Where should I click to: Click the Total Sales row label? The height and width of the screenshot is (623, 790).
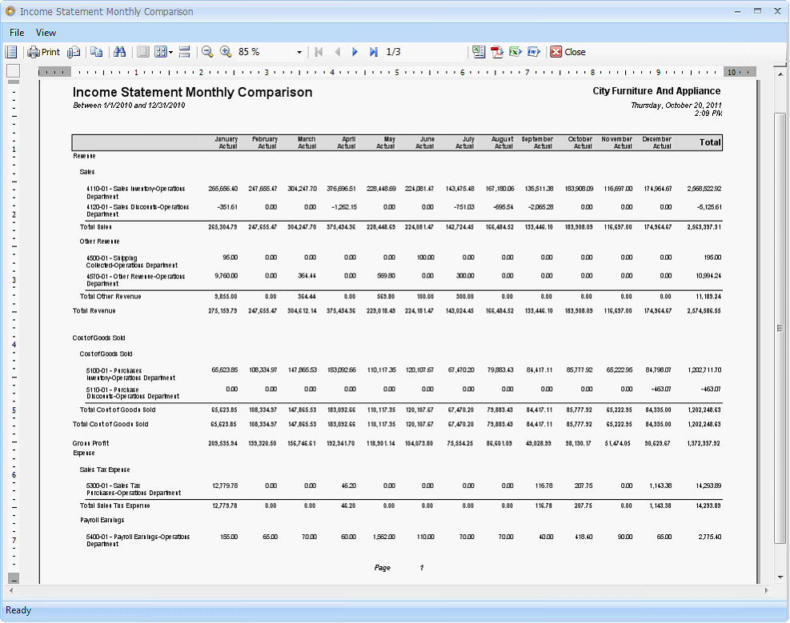coord(96,227)
